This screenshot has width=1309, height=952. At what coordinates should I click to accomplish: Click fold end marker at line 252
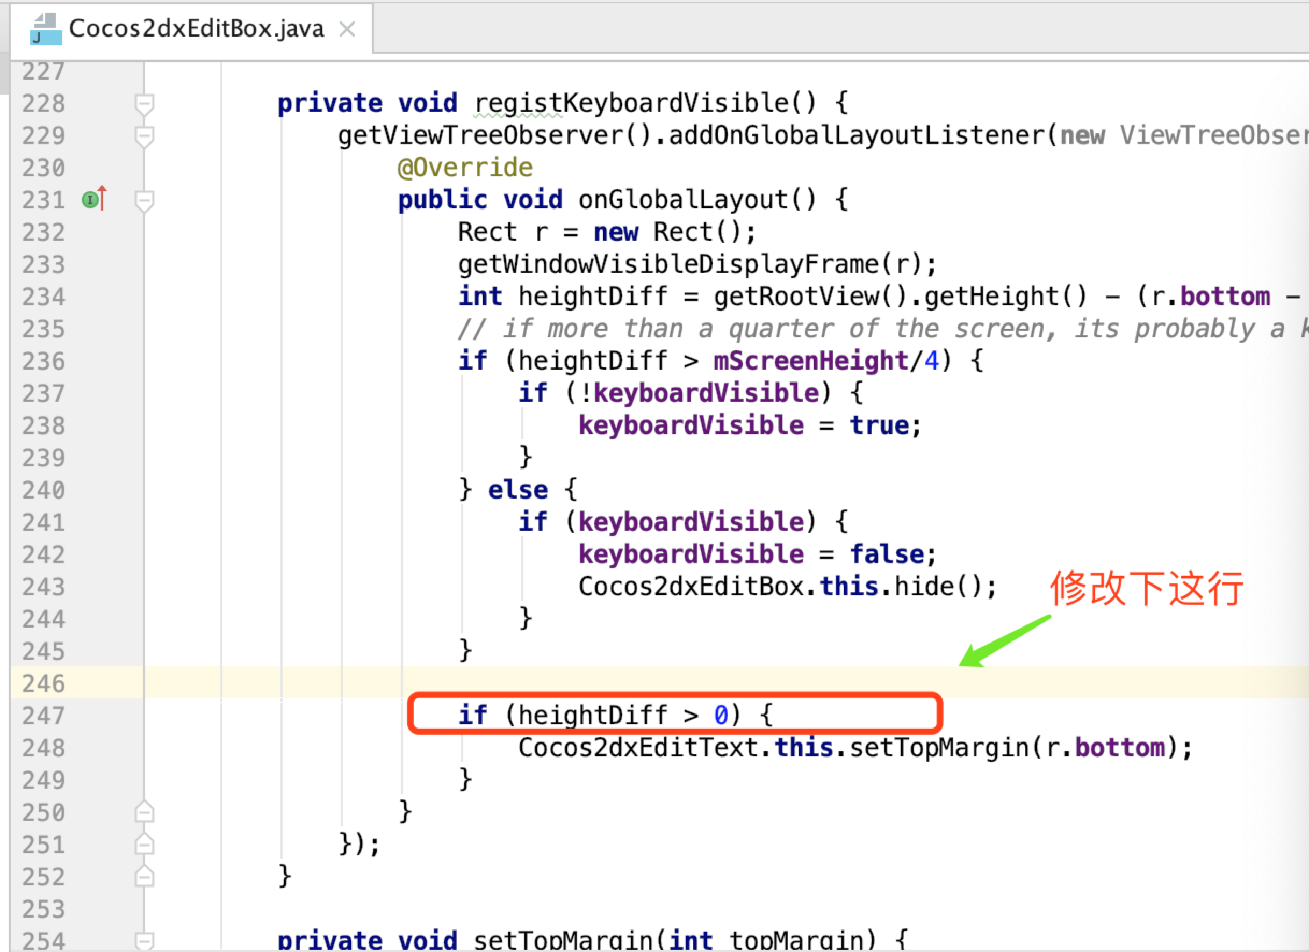point(145,876)
